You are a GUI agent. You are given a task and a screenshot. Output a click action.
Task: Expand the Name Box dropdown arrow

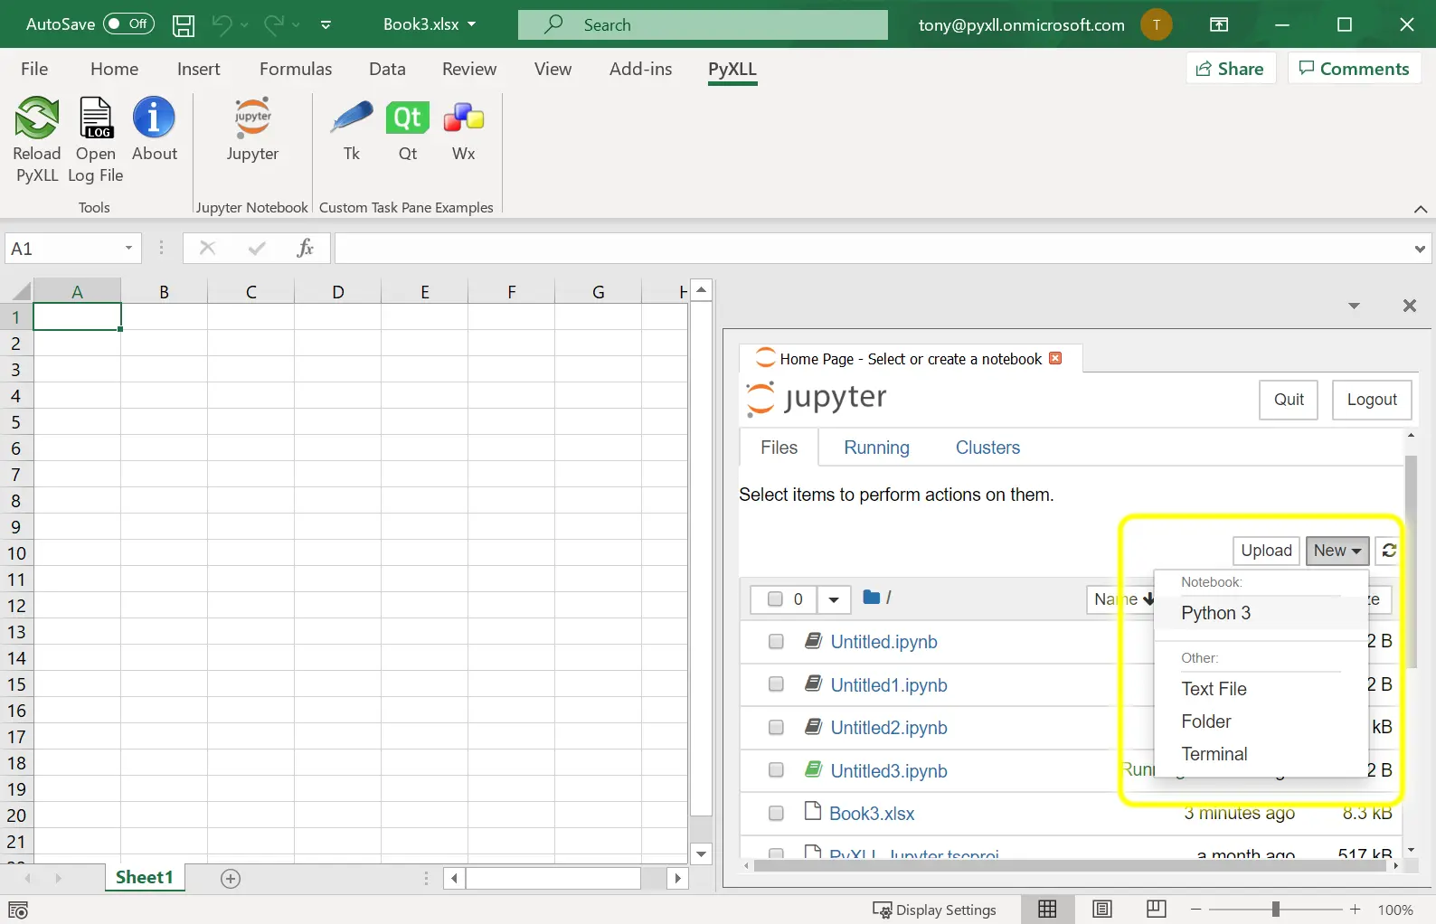point(128,248)
